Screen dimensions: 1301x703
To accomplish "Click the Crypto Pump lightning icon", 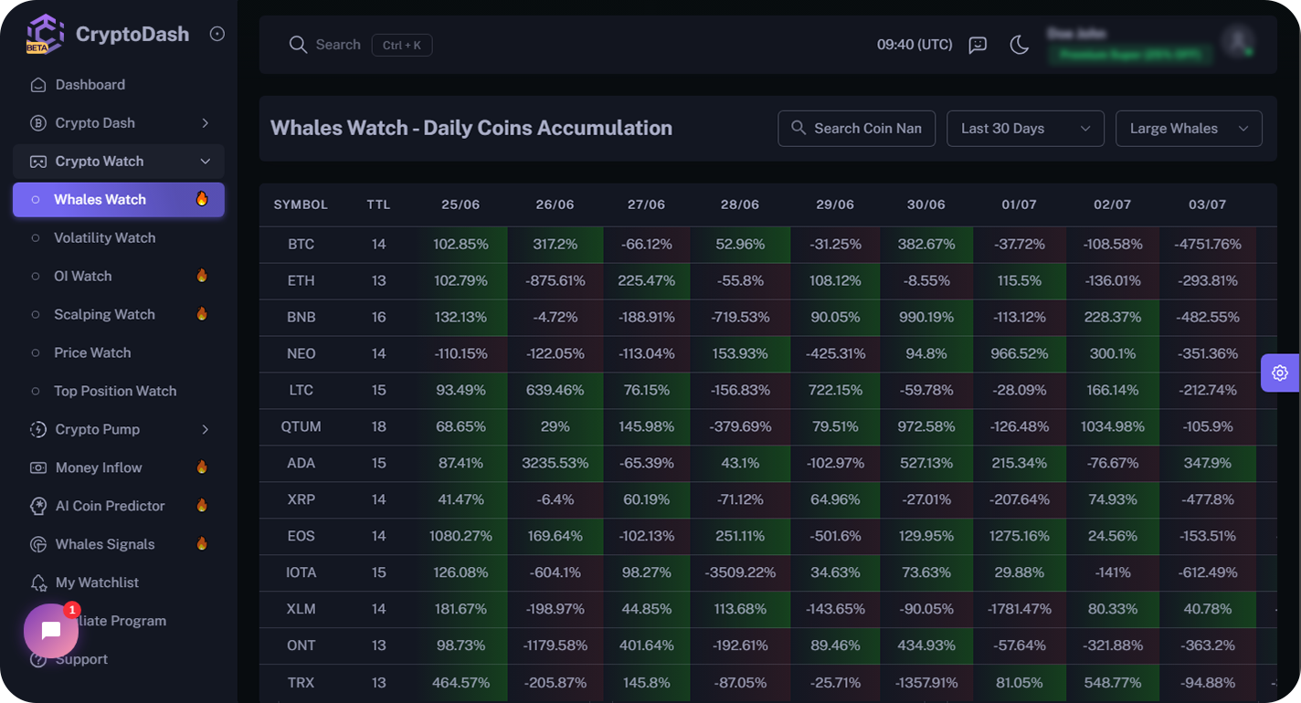I will pyautogui.click(x=38, y=430).
